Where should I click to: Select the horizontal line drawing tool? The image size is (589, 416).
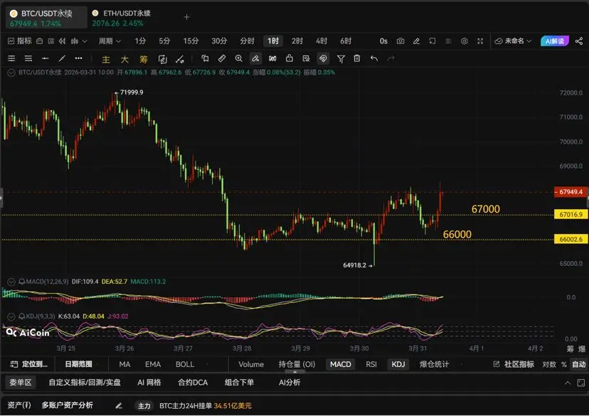[45, 58]
